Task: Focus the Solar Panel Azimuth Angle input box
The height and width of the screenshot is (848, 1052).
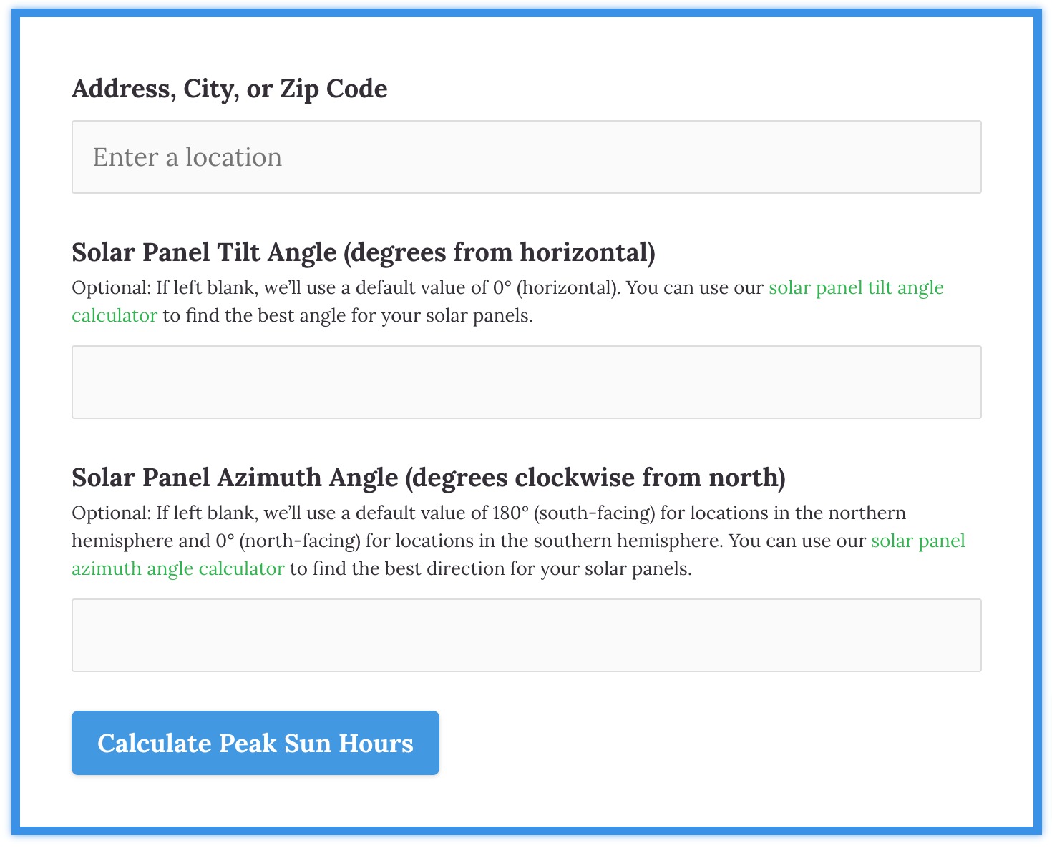Action: tap(526, 636)
